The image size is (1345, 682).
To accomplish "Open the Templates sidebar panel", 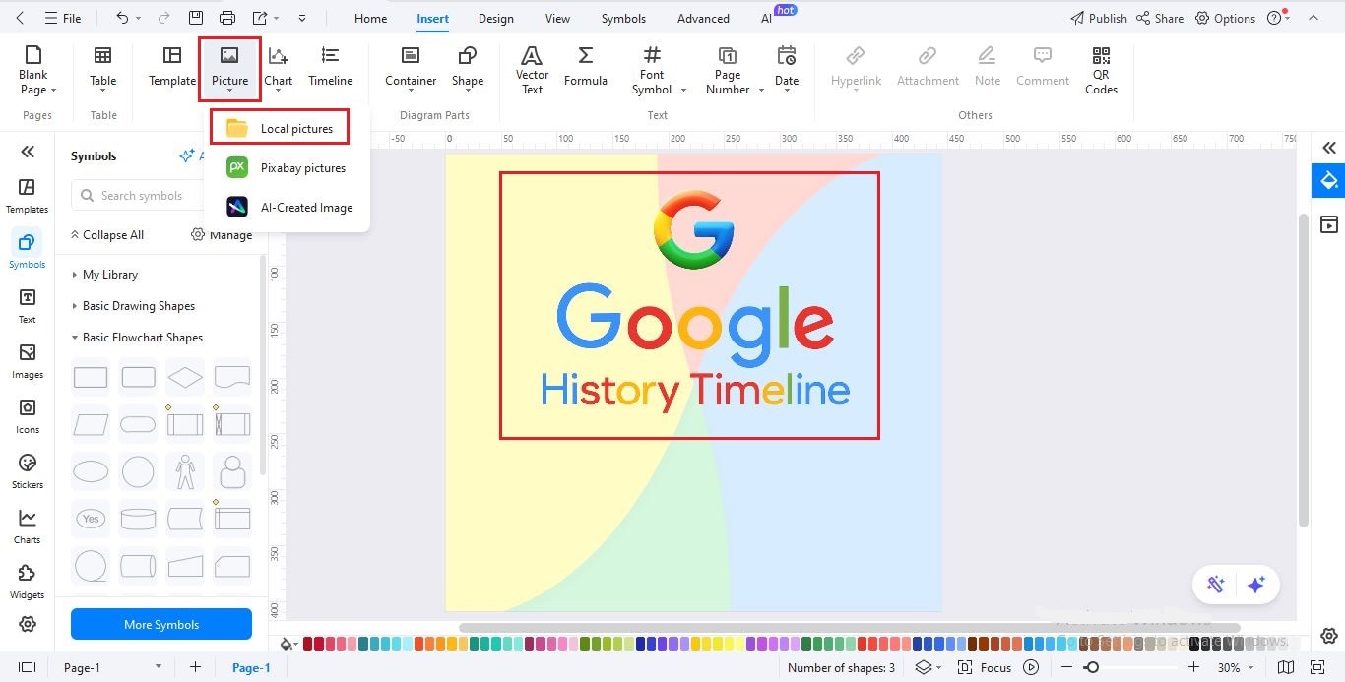I will (x=27, y=196).
